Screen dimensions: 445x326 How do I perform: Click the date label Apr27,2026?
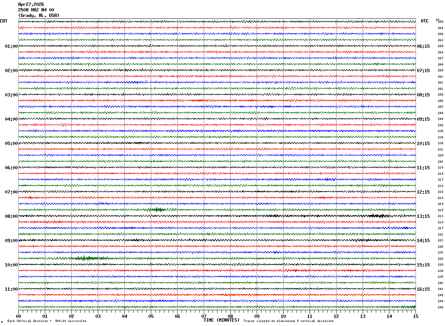coord(31,4)
